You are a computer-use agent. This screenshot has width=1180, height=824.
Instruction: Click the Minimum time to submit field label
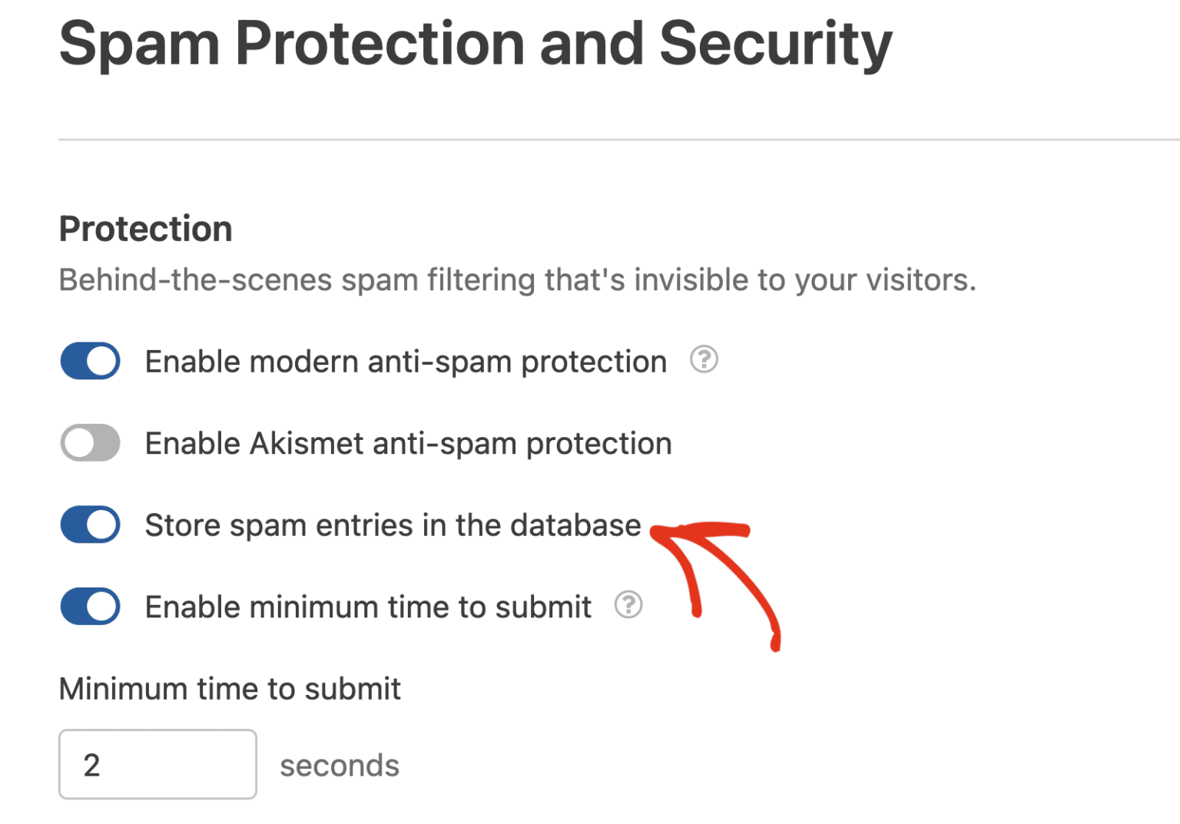230,689
